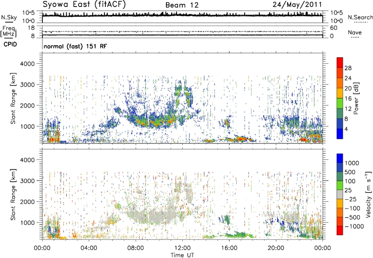Click the "Freq. [MHz]" axis label
This screenshot has height=258, width=373.
(8, 31)
